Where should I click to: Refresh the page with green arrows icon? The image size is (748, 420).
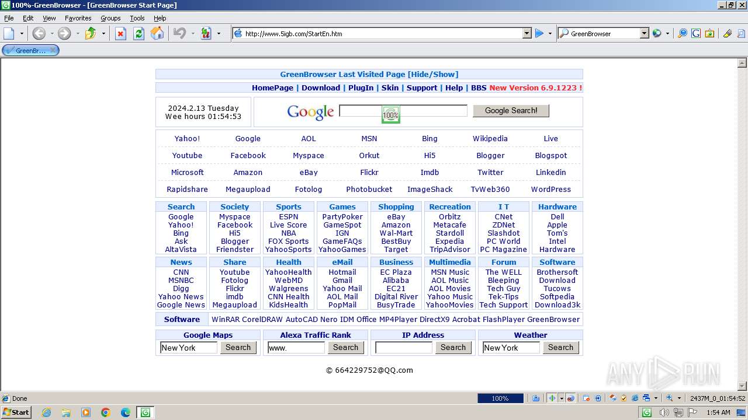138,33
